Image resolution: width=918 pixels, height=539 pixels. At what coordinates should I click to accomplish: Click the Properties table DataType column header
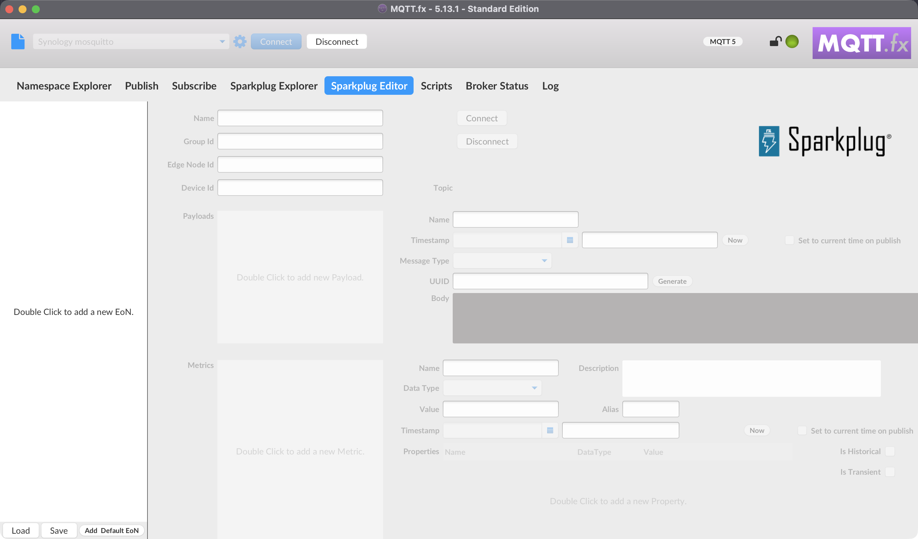tap(594, 452)
